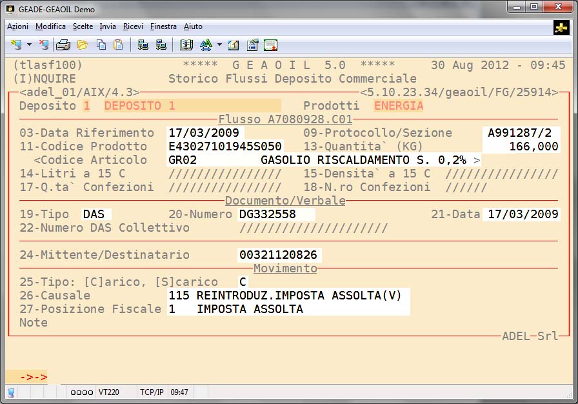Image resolution: width=578 pixels, height=404 pixels.
Task: Click the new connection toolbar icon
Action: pos(17,45)
